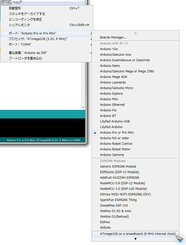Viewport: 186px width, 245px height.
Task: Choose Arduino Robot Motor board
Action: (x=135, y=149)
